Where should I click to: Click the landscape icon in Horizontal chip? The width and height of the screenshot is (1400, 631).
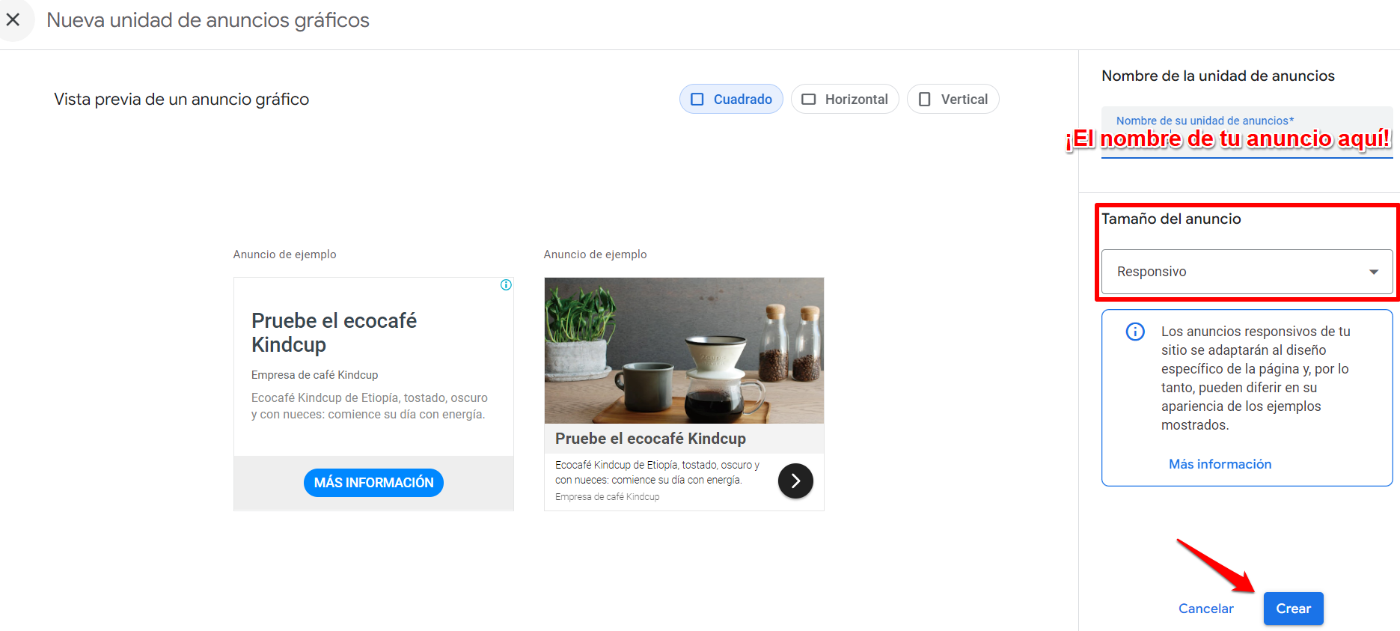(809, 100)
